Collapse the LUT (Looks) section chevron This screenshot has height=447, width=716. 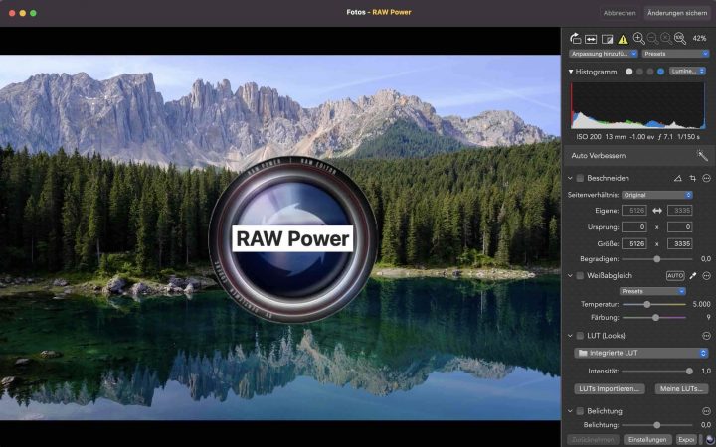570,336
